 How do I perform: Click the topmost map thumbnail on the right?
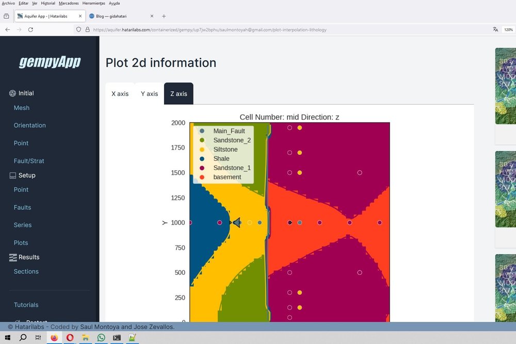point(505,86)
